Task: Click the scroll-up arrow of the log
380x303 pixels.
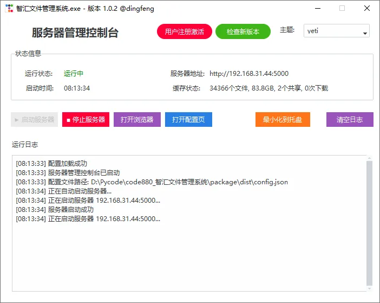Action: click(369, 158)
